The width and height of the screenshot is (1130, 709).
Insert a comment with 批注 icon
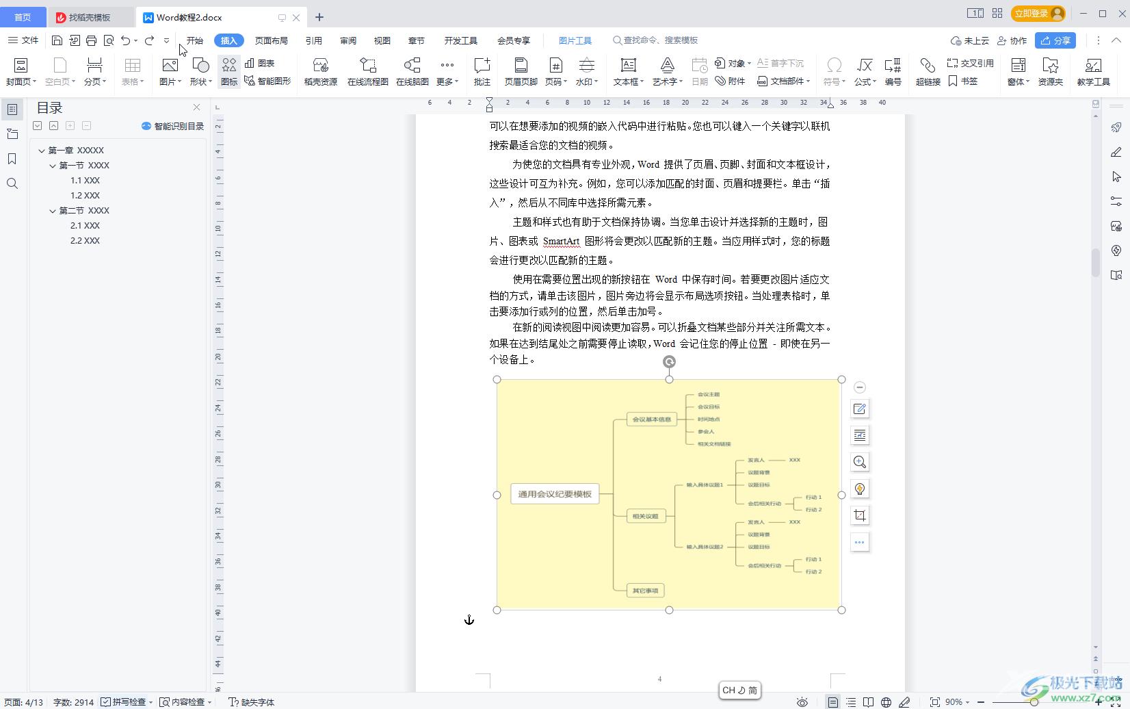coord(482,71)
